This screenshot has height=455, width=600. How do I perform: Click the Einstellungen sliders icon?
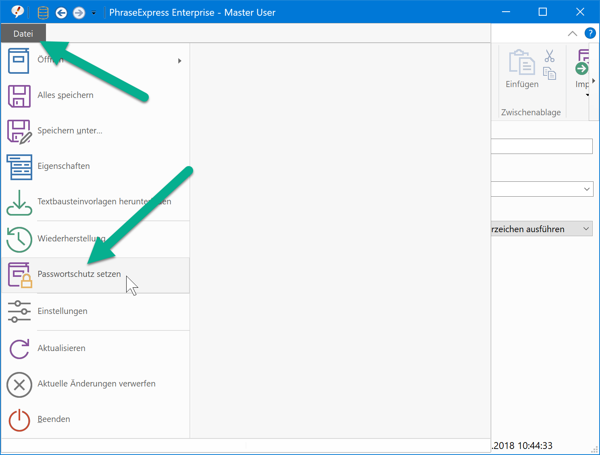(x=19, y=312)
